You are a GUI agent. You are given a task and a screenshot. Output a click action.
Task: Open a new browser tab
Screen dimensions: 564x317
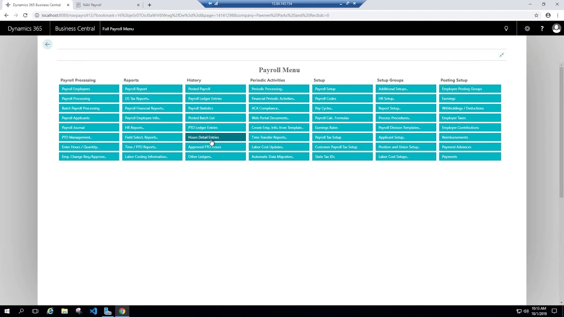pos(149,5)
